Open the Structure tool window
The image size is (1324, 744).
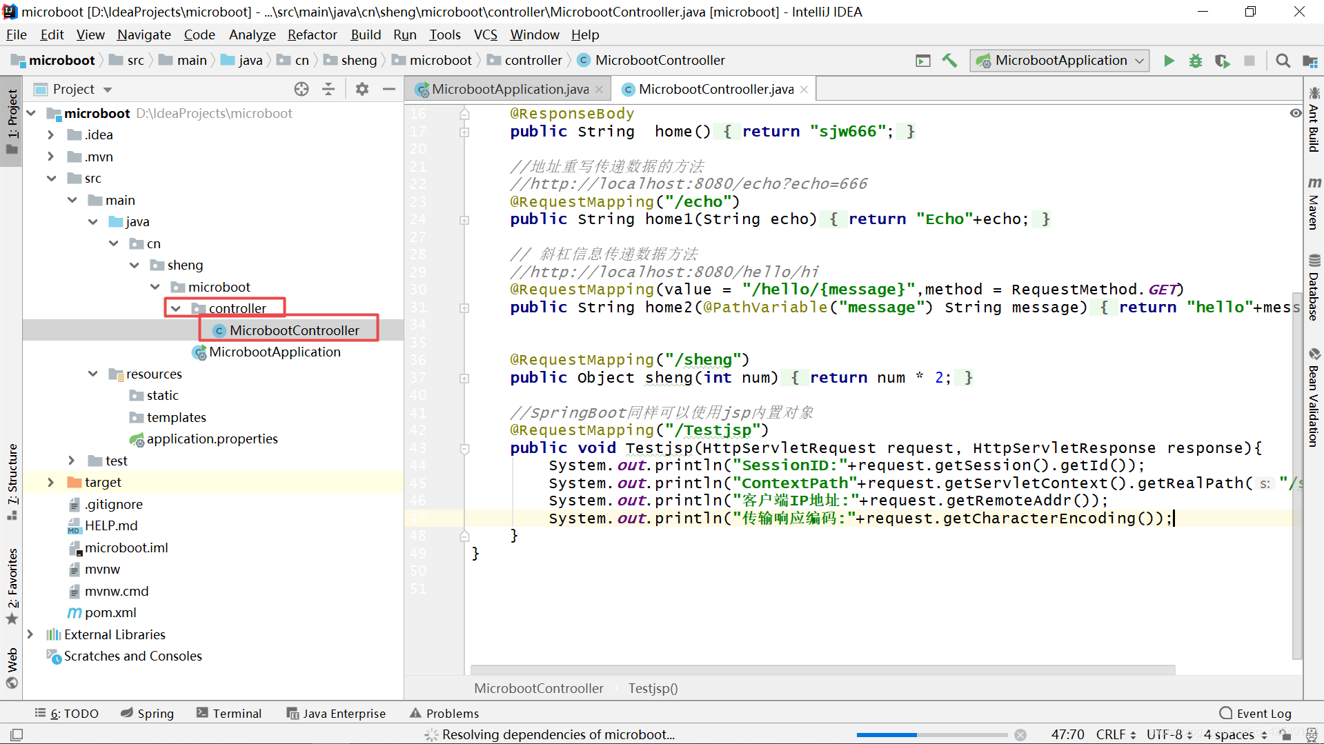[12, 483]
